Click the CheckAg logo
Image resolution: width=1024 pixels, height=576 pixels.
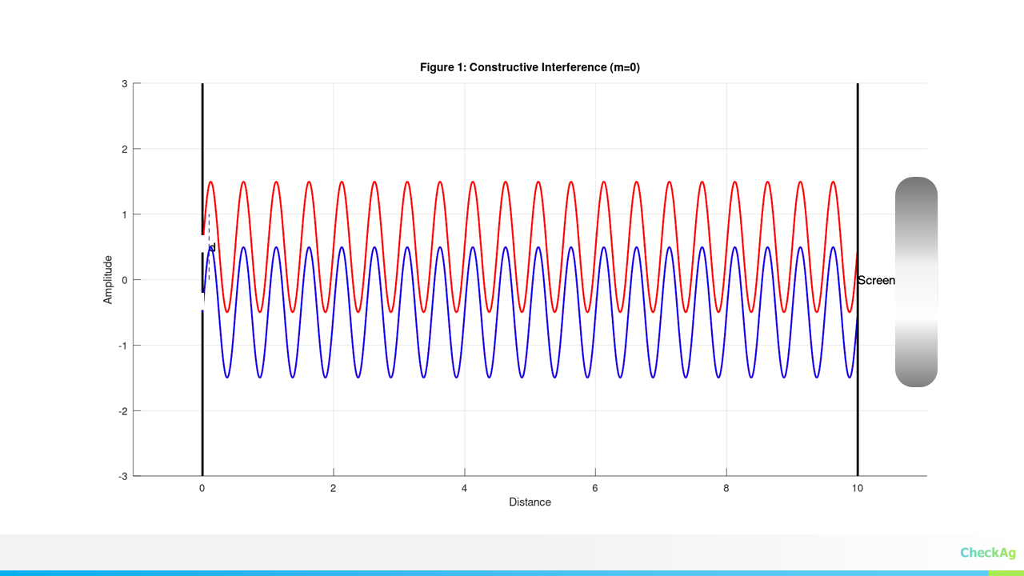[x=988, y=553]
